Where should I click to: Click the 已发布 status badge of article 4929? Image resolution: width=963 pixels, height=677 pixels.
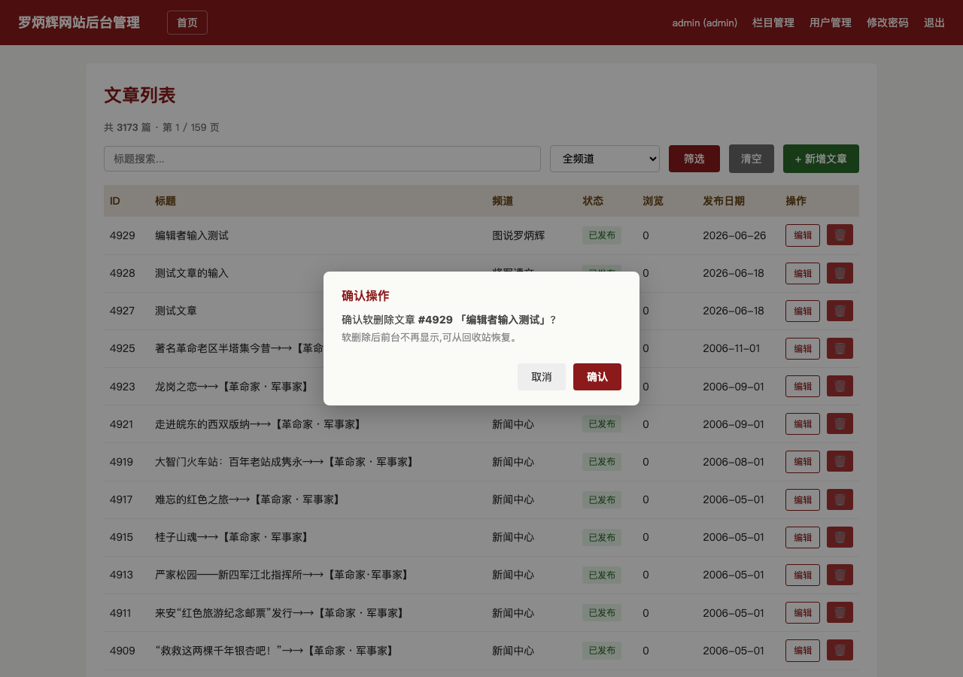[x=602, y=235]
